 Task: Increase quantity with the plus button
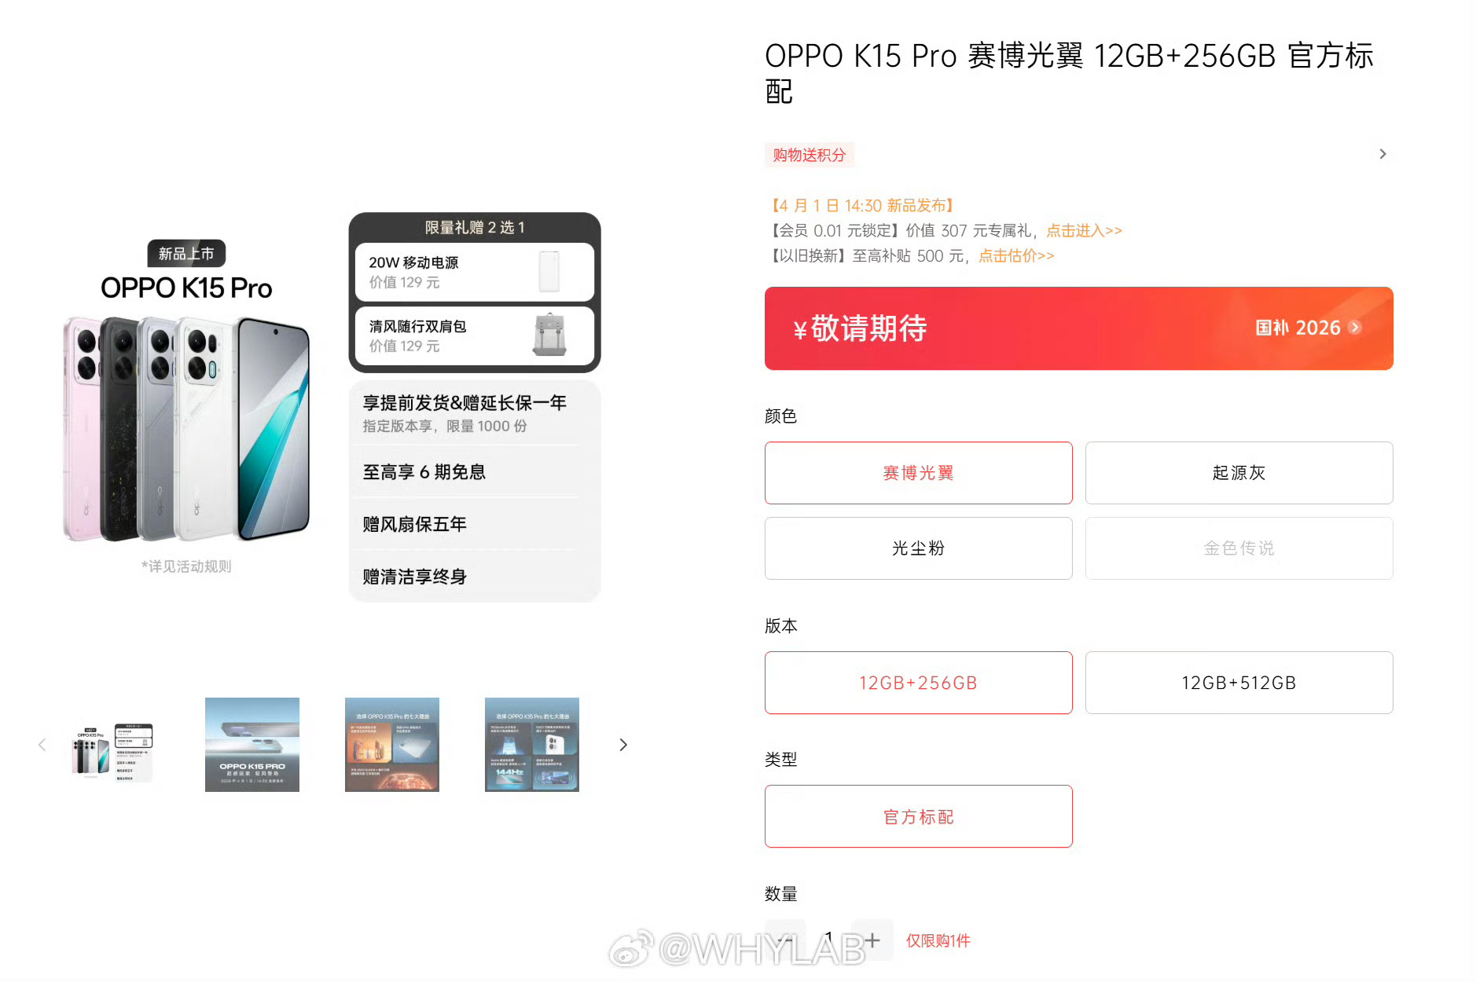(x=872, y=940)
